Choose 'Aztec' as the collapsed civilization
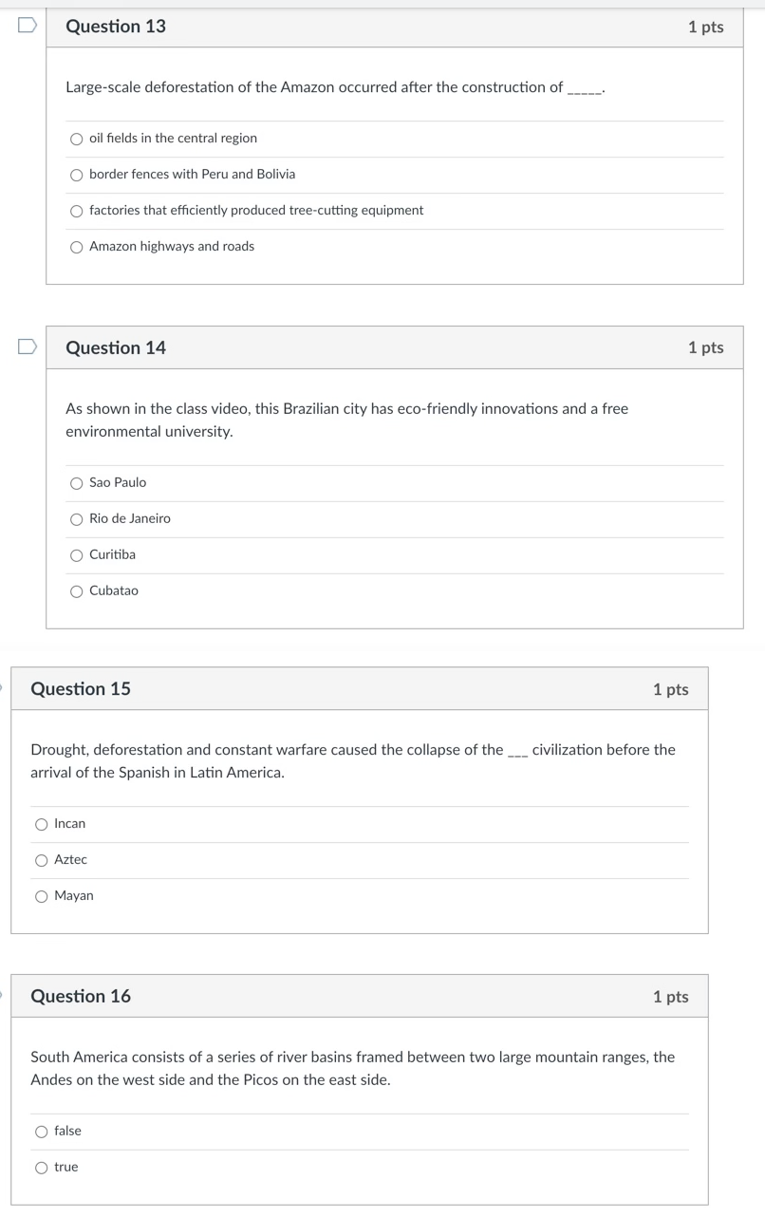 [x=42, y=860]
